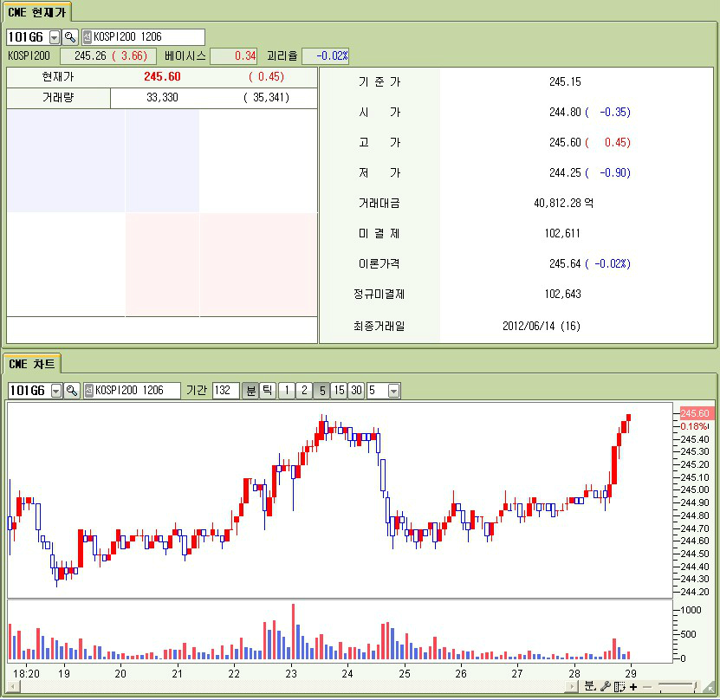
Task: Click the chart layout refresh icon
Action: (619, 686)
